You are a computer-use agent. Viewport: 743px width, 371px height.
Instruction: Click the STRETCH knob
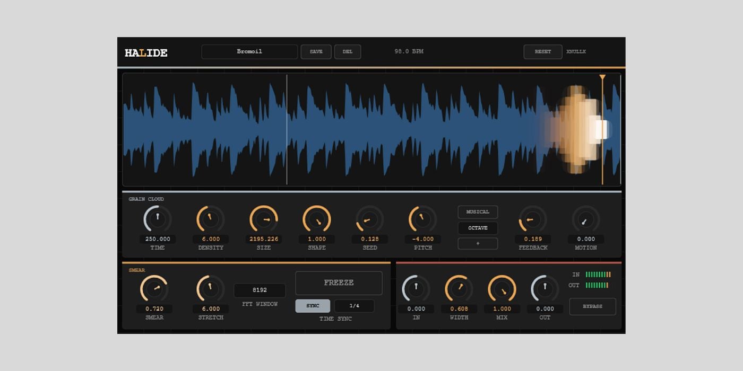tap(211, 288)
